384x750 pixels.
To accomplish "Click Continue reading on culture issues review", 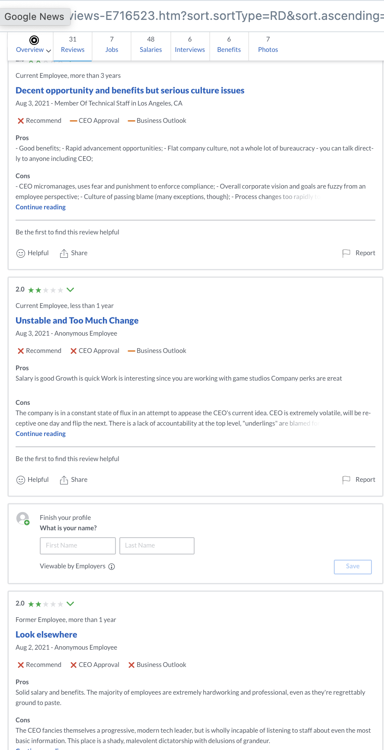I will tap(41, 207).
